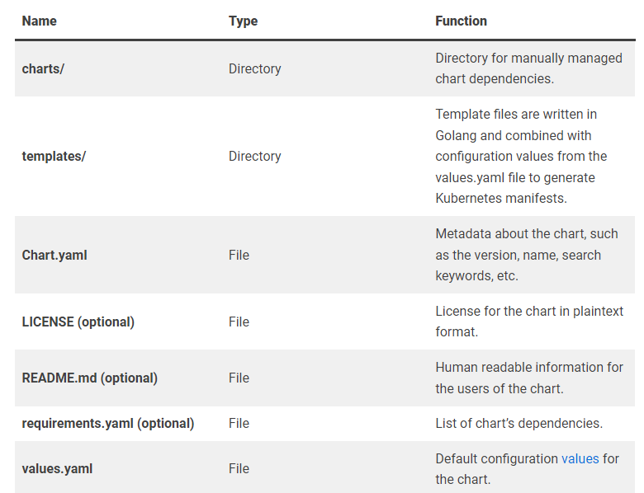Click the blue "values" hyperlink

click(580, 458)
